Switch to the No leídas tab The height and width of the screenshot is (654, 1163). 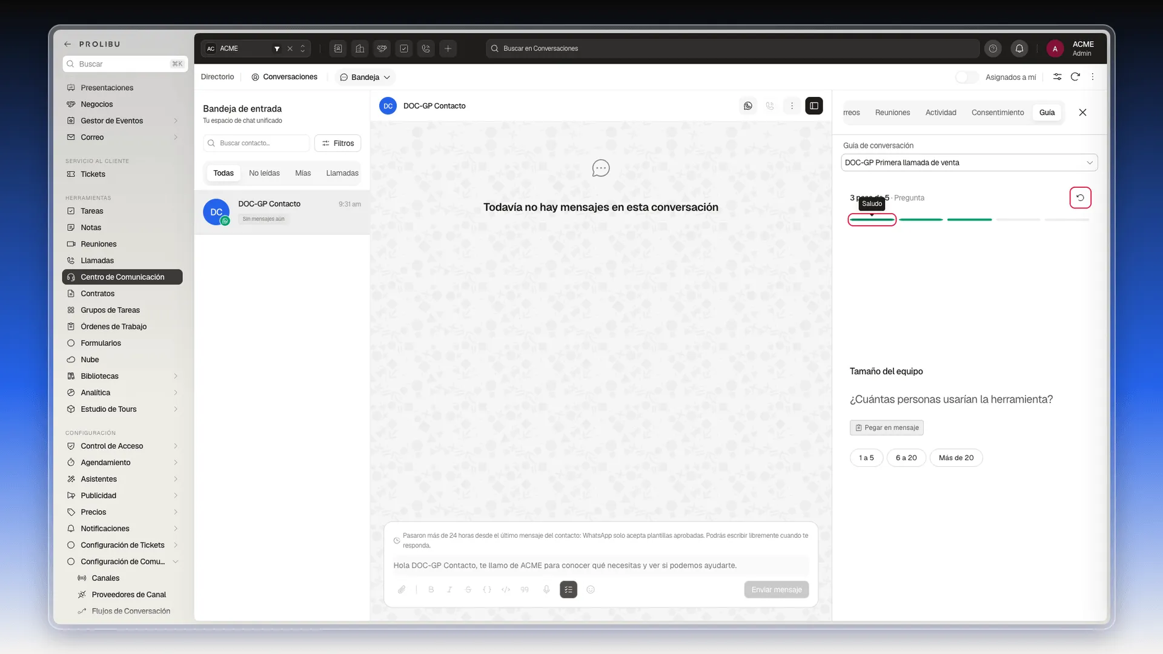click(264, 173)
